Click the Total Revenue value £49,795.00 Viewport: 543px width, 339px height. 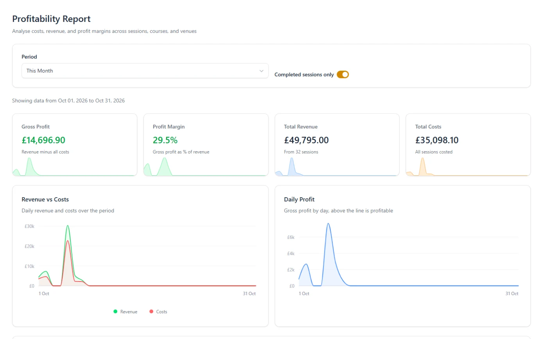306,140
